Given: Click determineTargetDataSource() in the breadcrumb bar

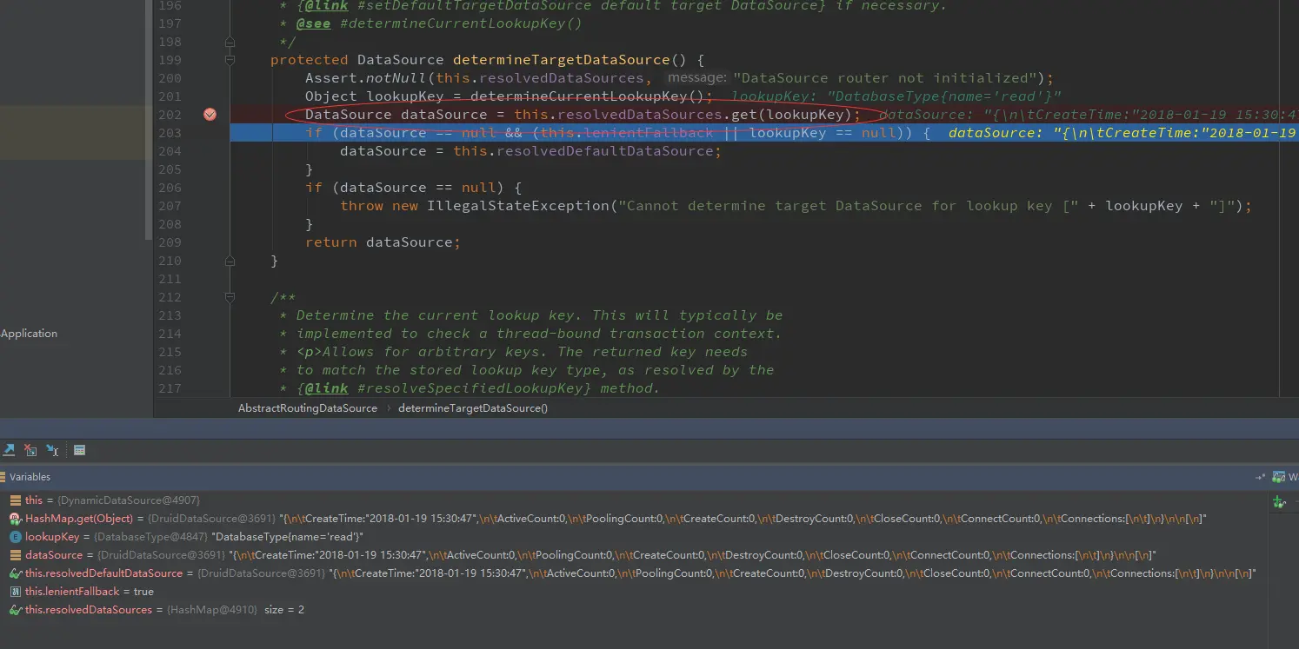Looking at the screenshot, I should [473, 408].
